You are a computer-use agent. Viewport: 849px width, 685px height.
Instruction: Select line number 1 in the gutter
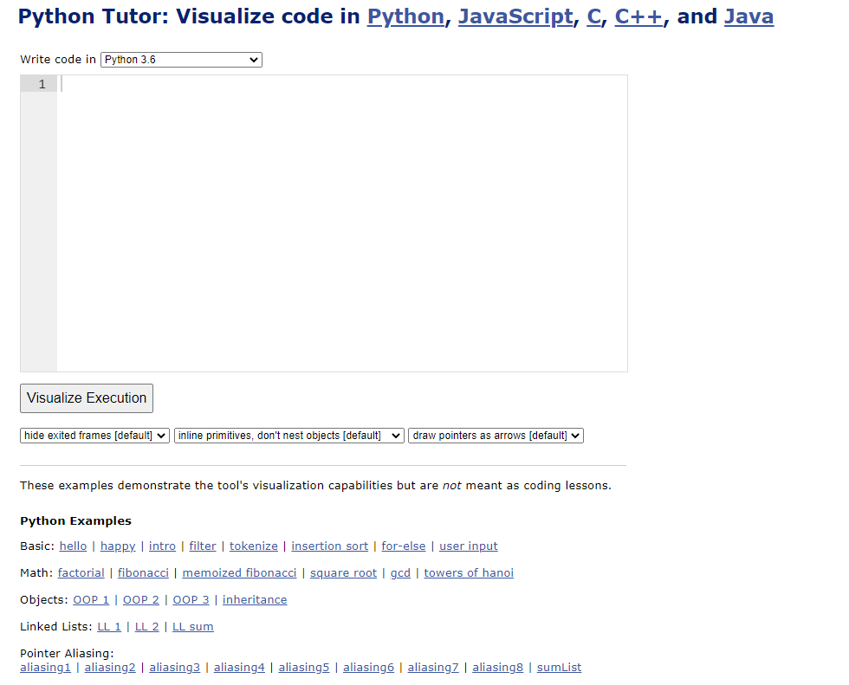[x=42, y=84]
